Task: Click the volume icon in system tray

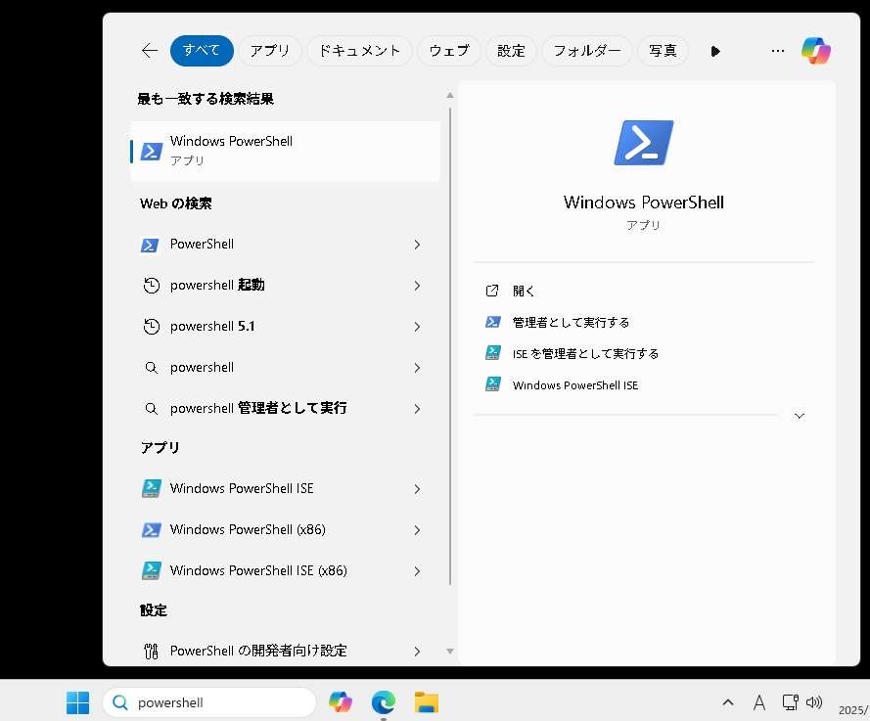Action: [813, 702]
